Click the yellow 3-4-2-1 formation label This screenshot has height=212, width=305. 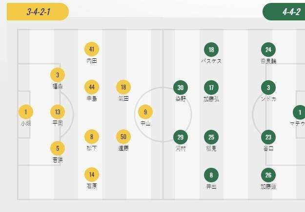point(38,12)
